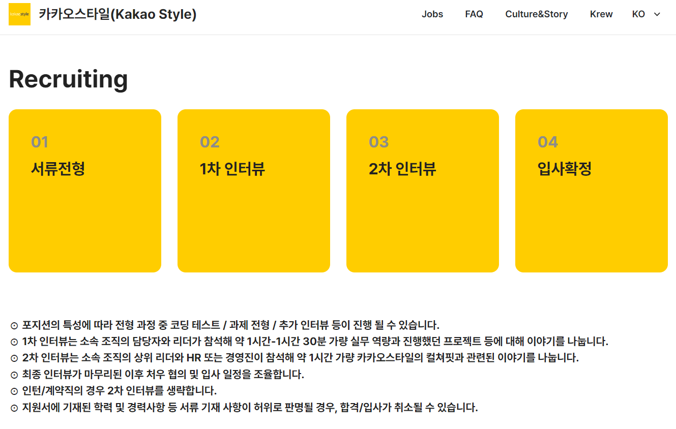Image resolution: width=676 pixels, height=429 pixels.
Task: Click the number 02 on the second card
Action: (x=210, y=142)
